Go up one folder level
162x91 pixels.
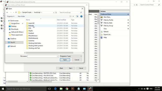(x=16, y=12)
